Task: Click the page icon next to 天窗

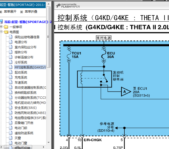Action: [x=10, y=138]
